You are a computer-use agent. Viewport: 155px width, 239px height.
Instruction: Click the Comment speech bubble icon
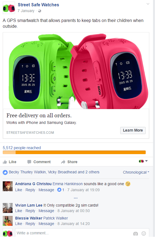(x=29, y=162)
